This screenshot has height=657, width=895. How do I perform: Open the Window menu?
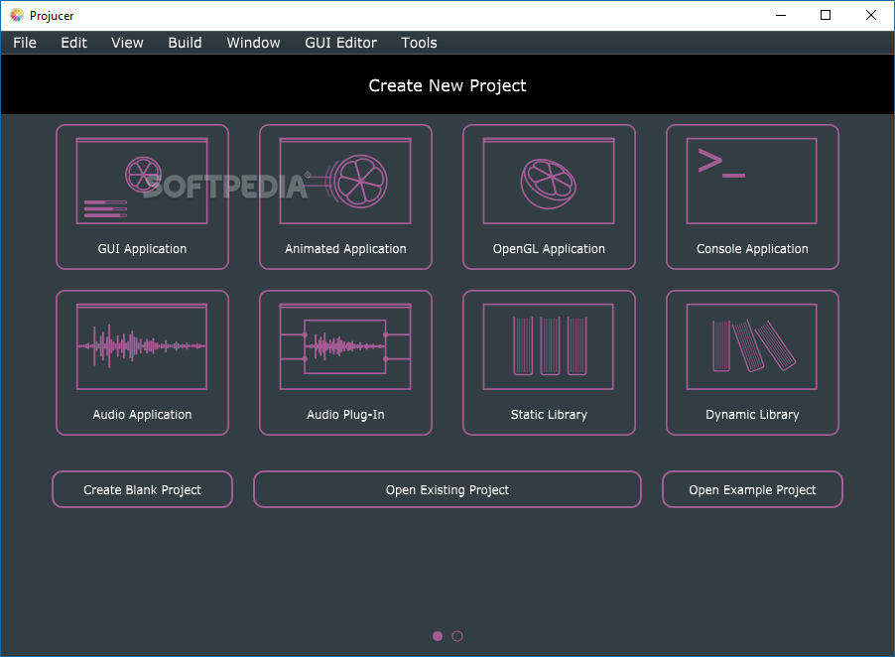point(253,43)
